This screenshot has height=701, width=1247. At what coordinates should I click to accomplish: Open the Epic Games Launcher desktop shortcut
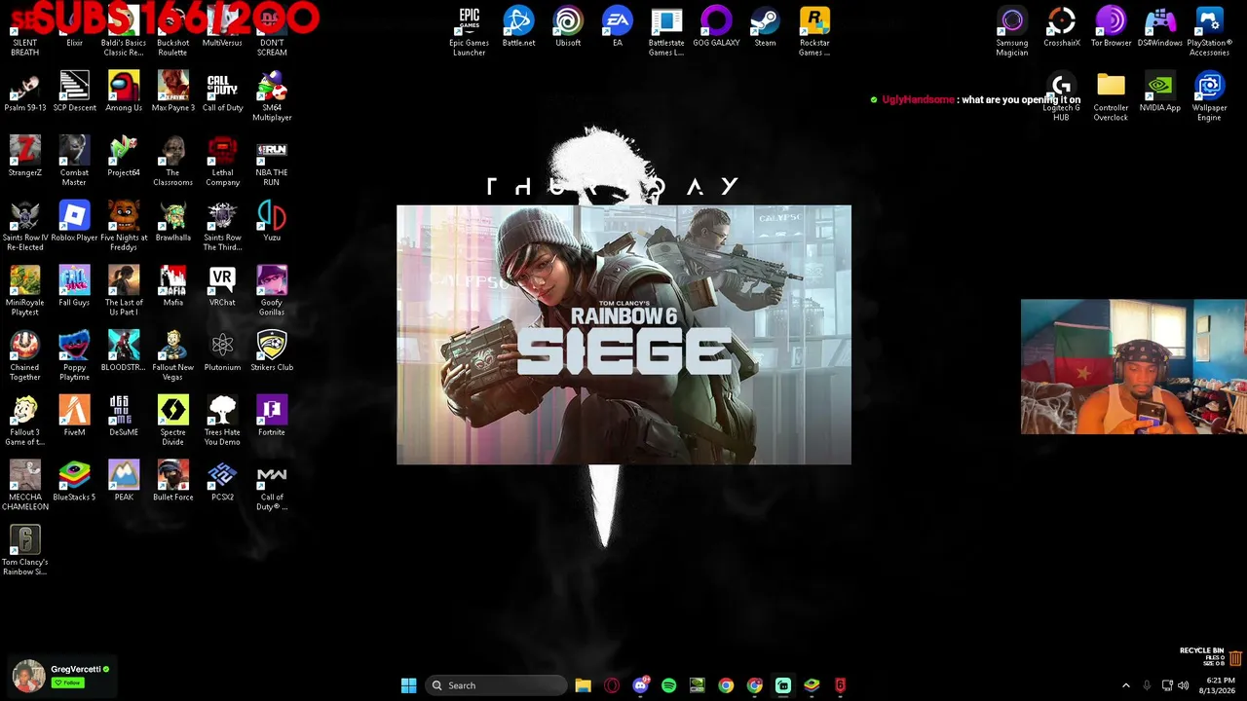pos(470,31)
